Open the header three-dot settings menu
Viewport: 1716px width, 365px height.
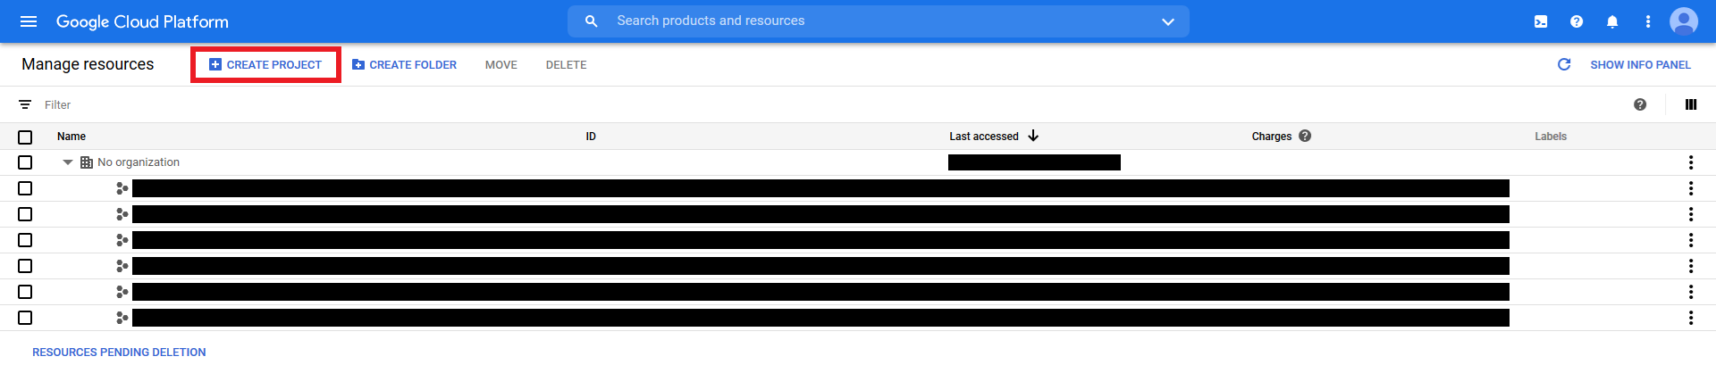click(1648, 21)
